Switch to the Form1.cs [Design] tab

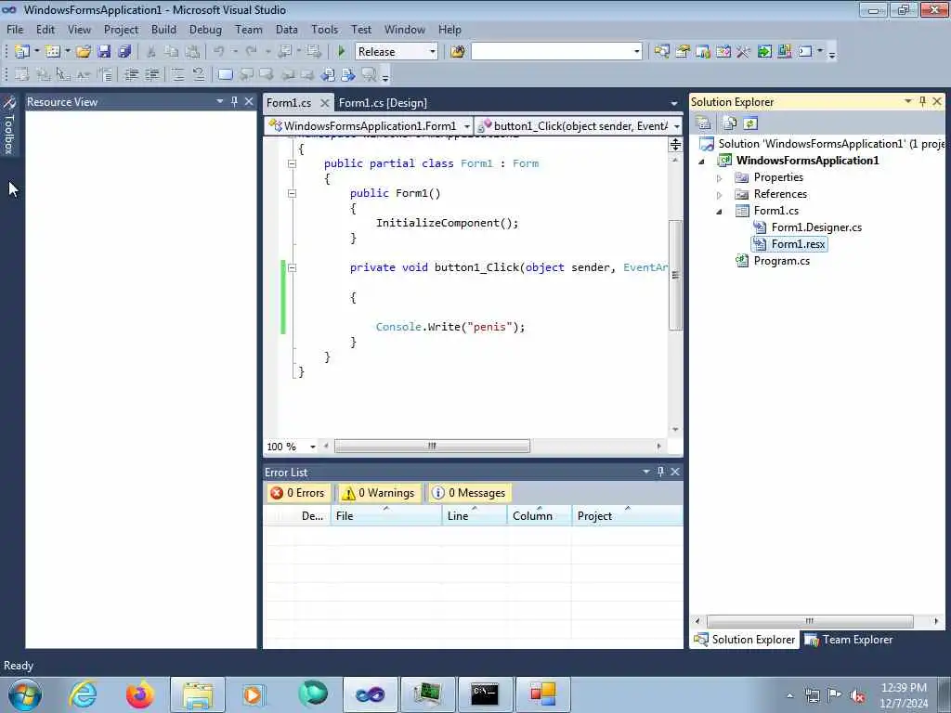[x=383, y=103]
